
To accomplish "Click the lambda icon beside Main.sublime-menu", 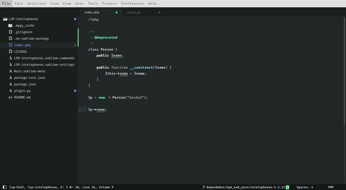I will pos(11,71).
